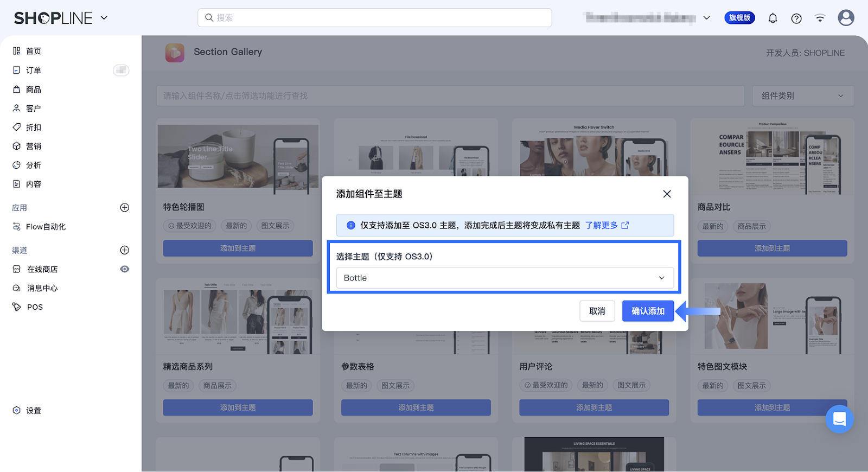Click the POS tag icon

(x=17, y=307)
